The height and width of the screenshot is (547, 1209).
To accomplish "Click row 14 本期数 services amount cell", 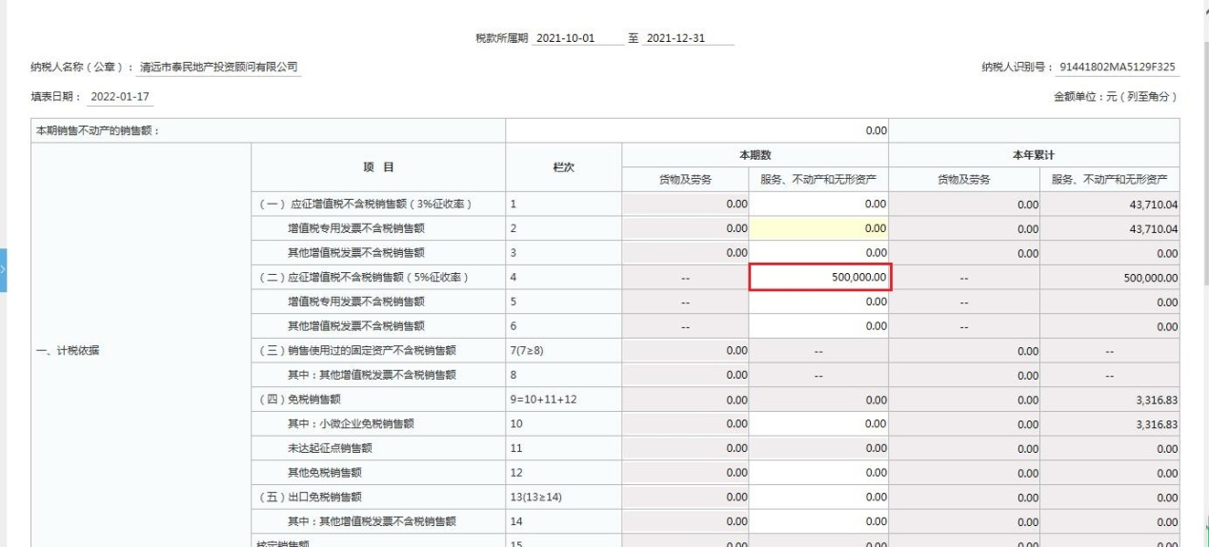I will (819, 521).
